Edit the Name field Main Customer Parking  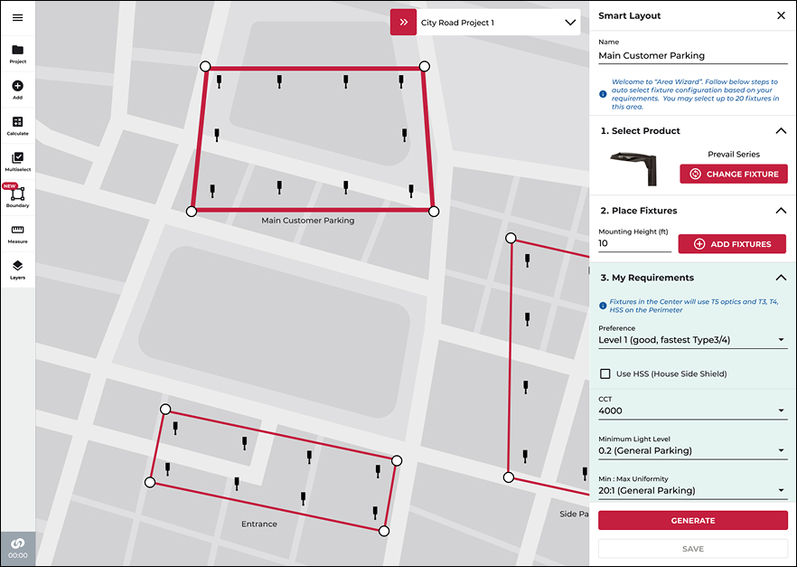point(693,55)
